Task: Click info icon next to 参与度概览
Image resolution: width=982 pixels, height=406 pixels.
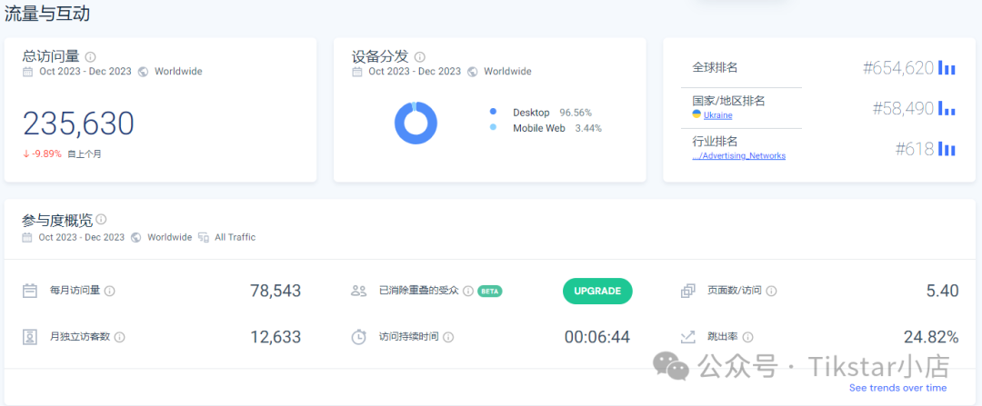Action: [x=101, y=220]
